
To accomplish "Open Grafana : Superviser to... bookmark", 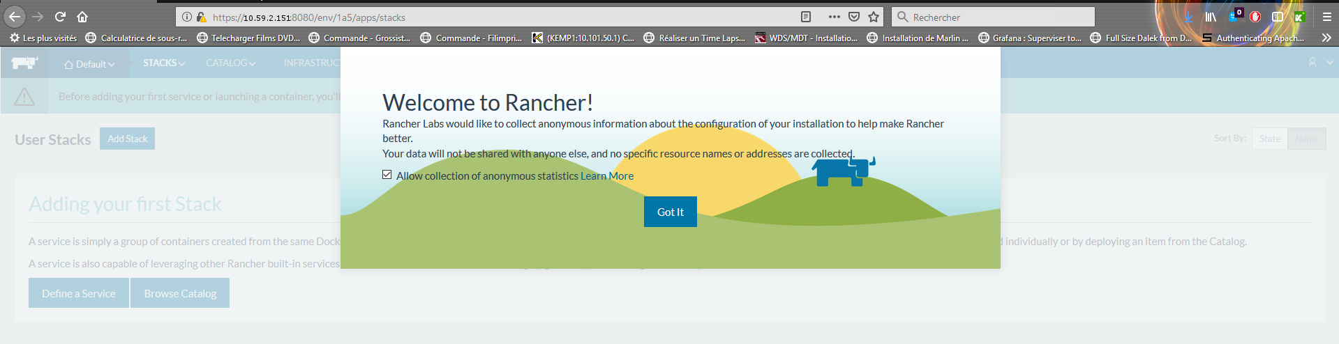I will (x=1029, y=38).
